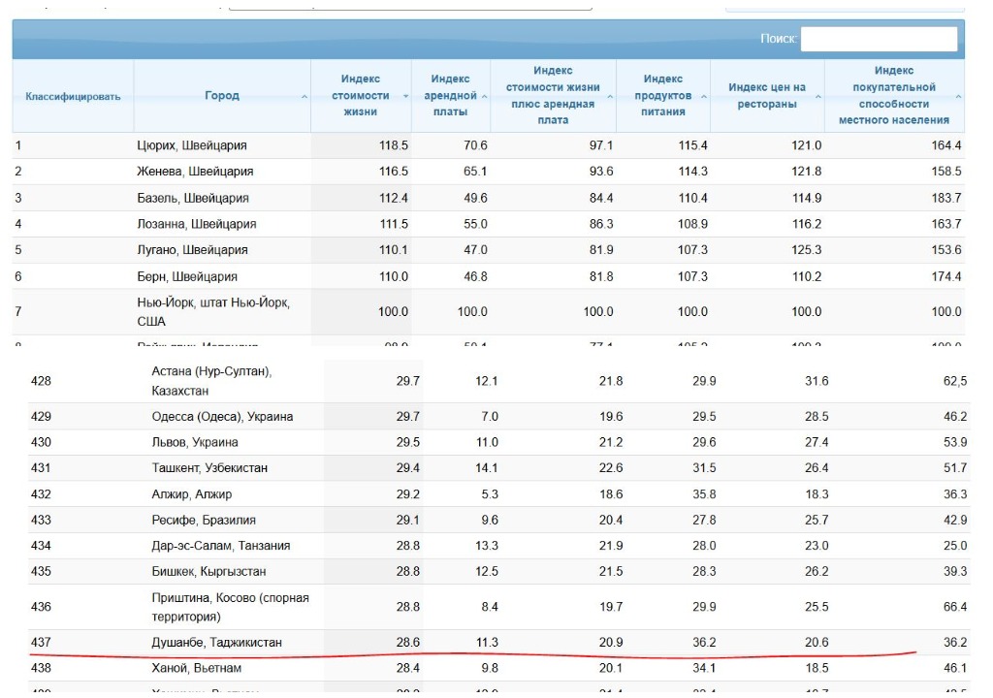Select the Женева, Швейцария city cell
Screen dimensions: 993x698
[195, 172]
